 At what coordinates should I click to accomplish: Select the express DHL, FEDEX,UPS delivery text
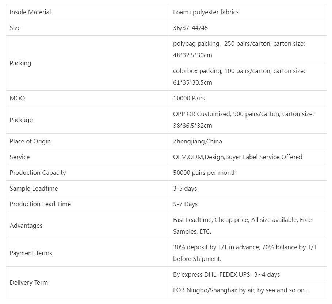(x=226, y=274)
